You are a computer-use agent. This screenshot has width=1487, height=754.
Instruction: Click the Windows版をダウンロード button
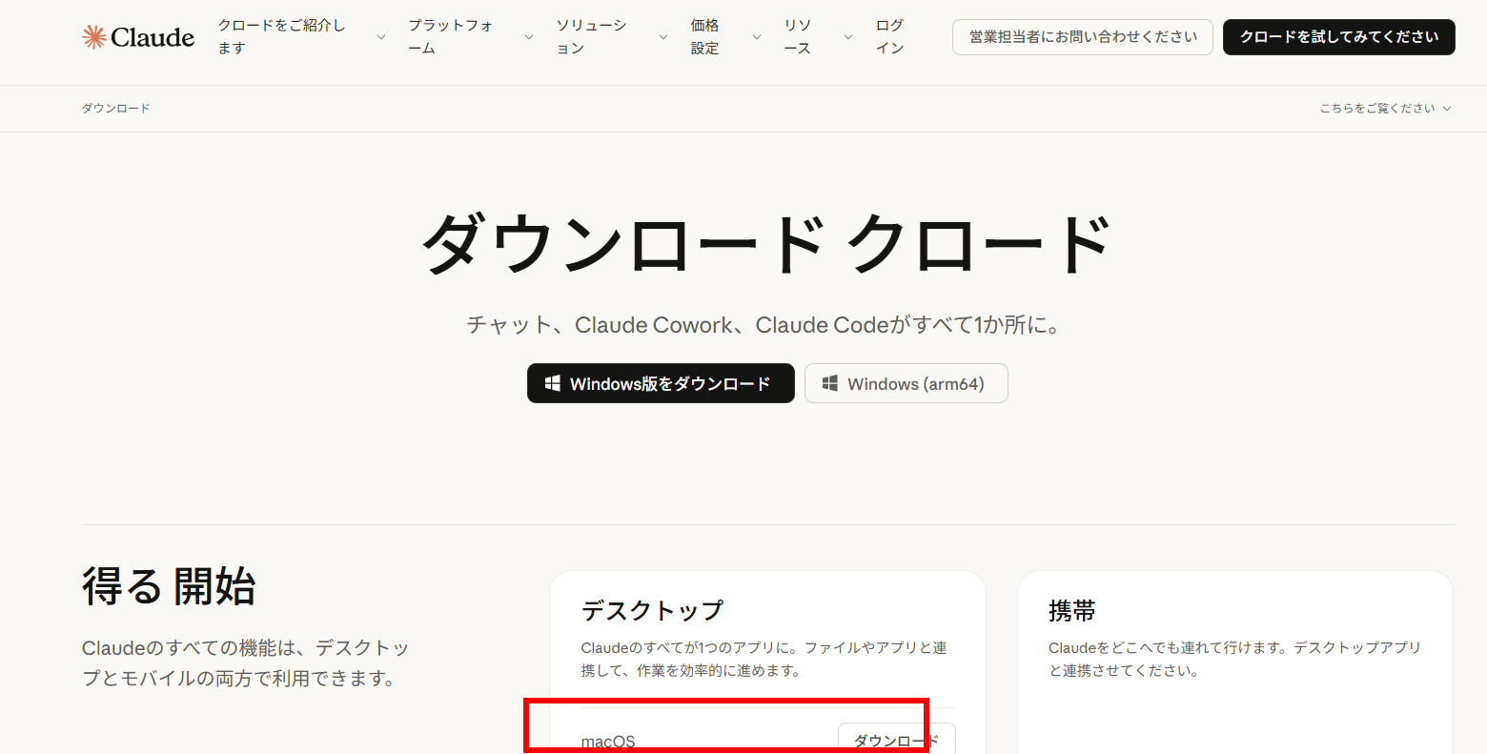tap(661, 383)
